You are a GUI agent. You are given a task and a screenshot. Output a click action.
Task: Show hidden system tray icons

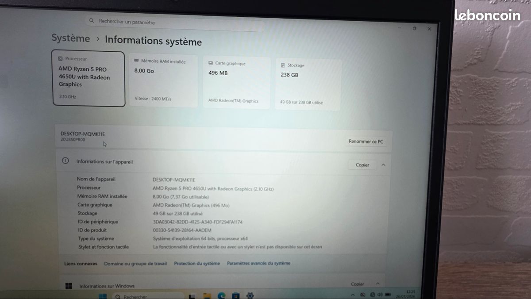pos(353,295)
